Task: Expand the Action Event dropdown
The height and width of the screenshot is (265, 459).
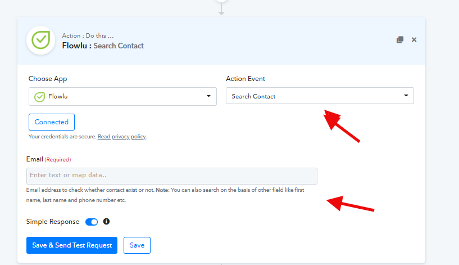Action: 320,96
